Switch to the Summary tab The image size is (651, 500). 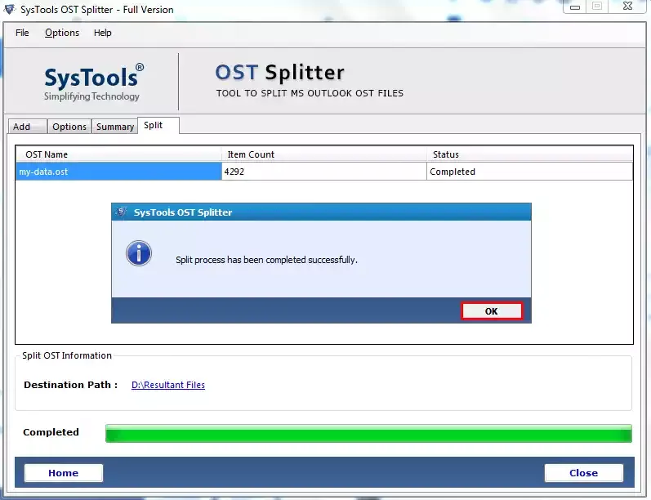[114, 127]
